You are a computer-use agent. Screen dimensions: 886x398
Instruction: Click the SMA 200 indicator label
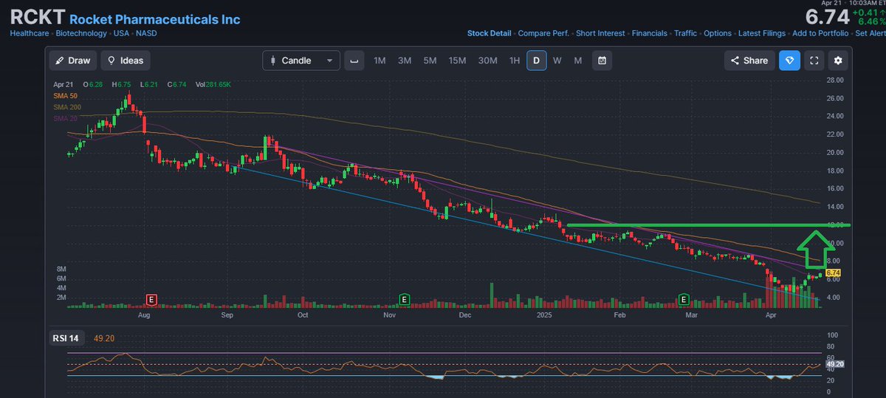coord(66,108)
